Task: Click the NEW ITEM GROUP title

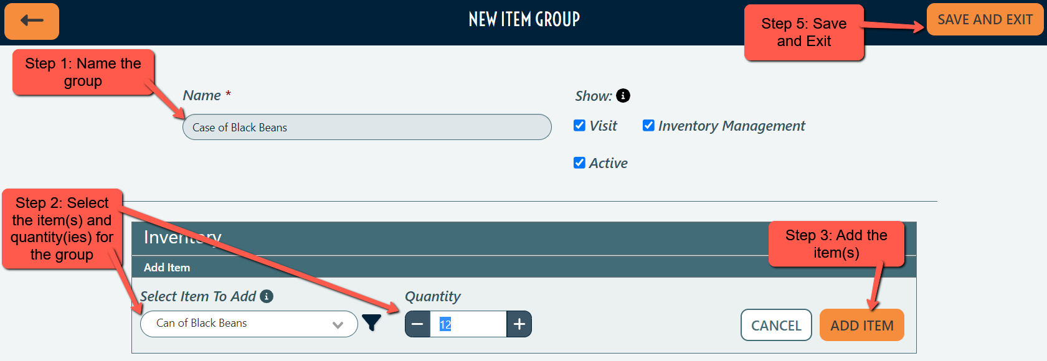Action: click(x=524, y=19)
